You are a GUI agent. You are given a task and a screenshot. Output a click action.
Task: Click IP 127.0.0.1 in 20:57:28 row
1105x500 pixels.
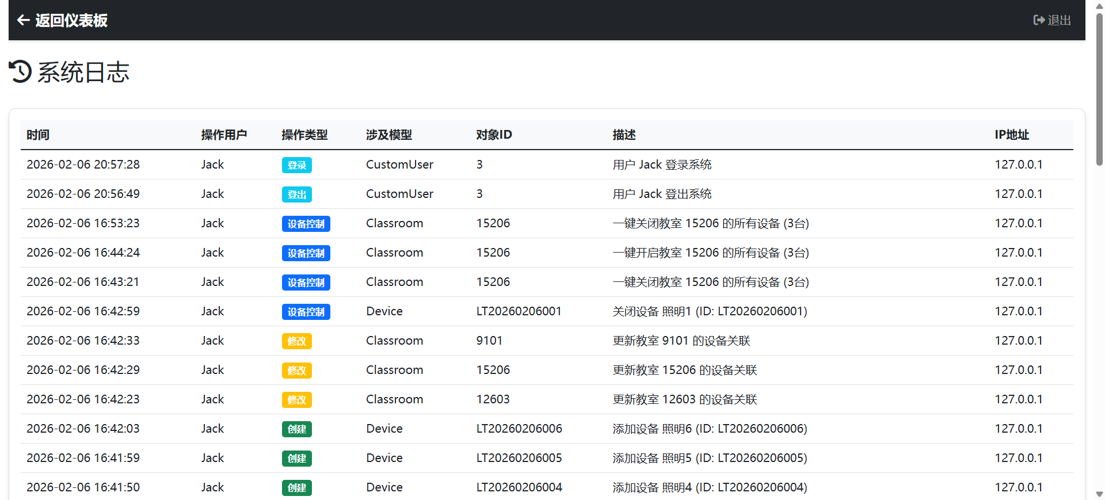[x=1019, y=165]
